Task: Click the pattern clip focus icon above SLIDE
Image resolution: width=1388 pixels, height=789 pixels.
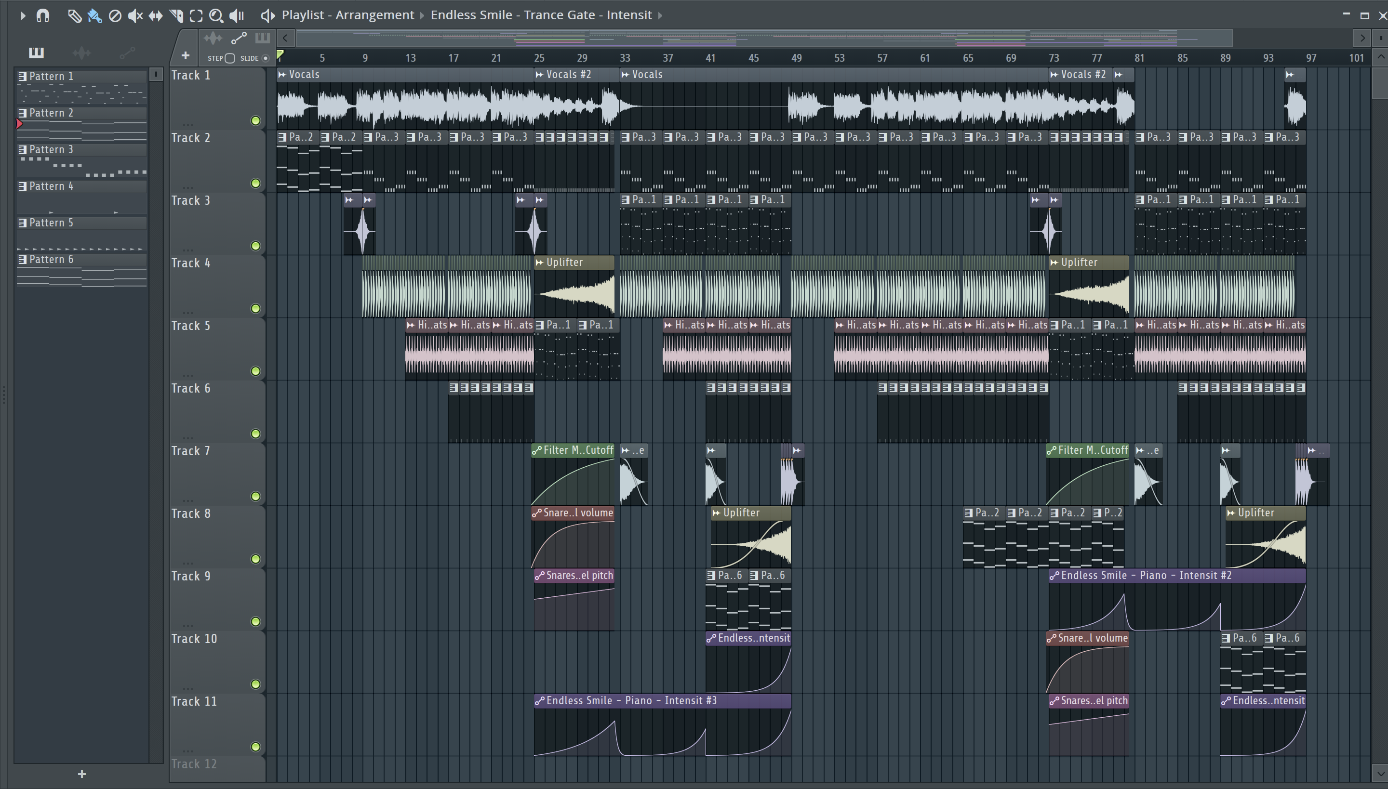Action: pos(262,38)
